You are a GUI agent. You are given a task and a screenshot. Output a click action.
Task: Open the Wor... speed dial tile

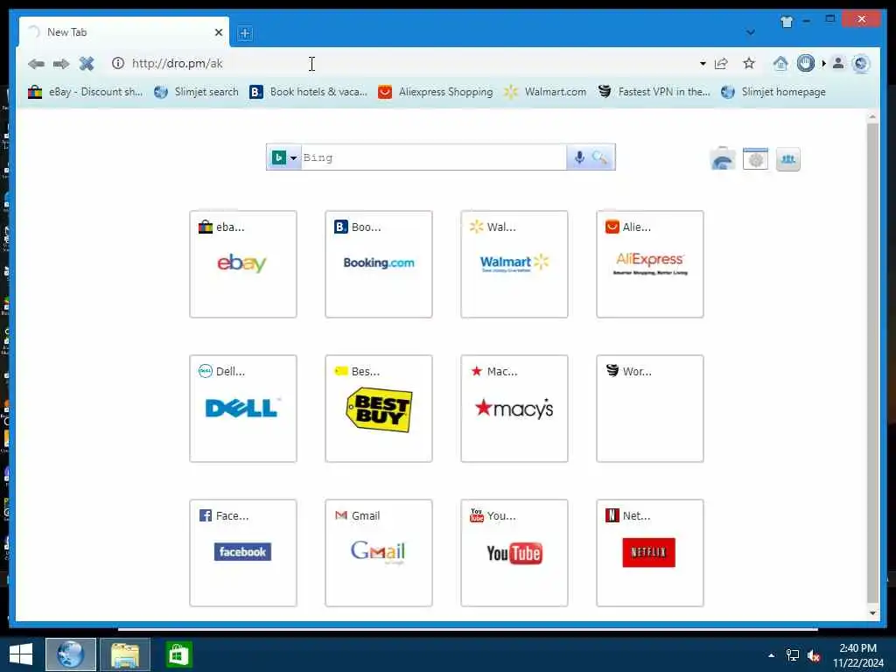[650, 409]
